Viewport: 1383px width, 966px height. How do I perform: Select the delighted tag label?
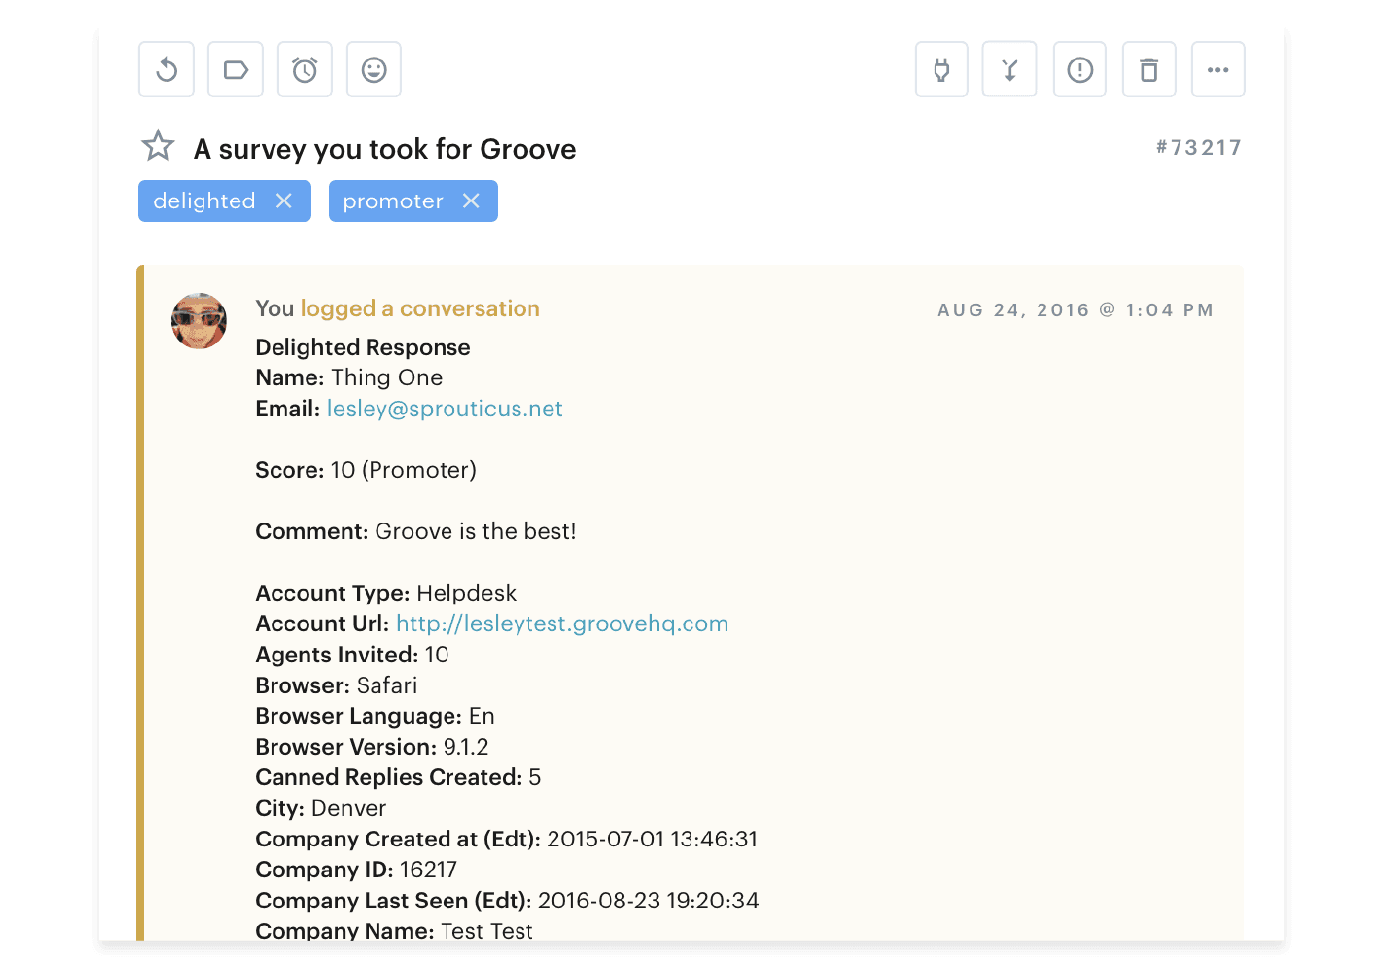pos(204,201)
